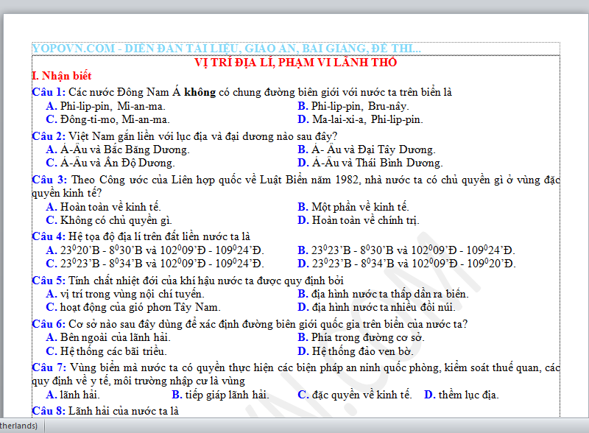Click the language indicator in the status bar
The width and height of the screenshot is (589, 433).
coord(19,426)
